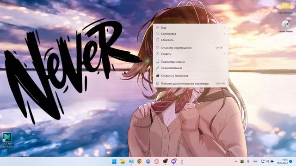Open Параметры экрана from context menu

191,62
